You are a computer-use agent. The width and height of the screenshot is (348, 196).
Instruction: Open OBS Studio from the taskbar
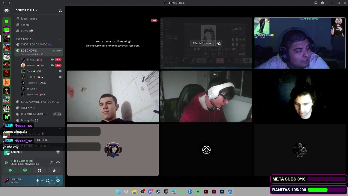142,192
